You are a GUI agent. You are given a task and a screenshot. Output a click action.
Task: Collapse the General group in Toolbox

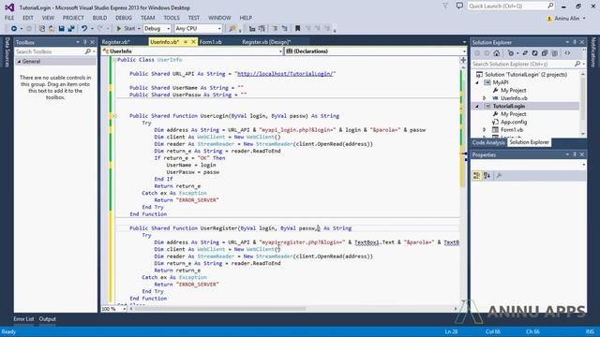coord(19,62)
